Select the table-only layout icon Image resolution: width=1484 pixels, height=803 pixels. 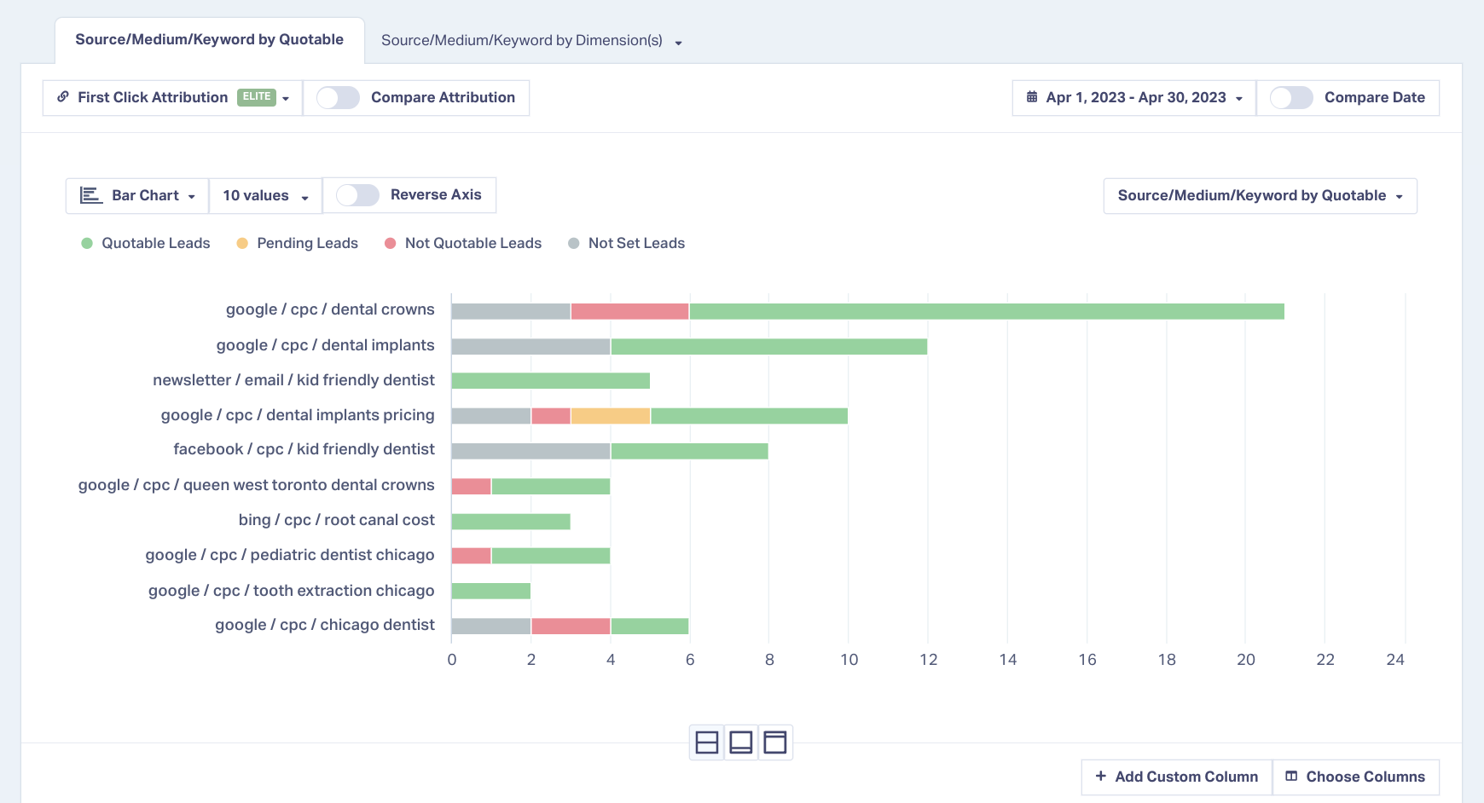(x=775, y=742)
